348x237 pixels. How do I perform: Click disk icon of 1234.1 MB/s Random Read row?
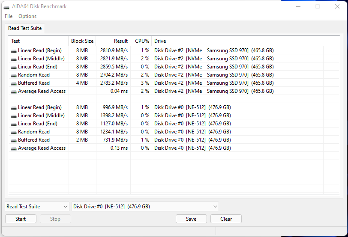coord(14,133)
